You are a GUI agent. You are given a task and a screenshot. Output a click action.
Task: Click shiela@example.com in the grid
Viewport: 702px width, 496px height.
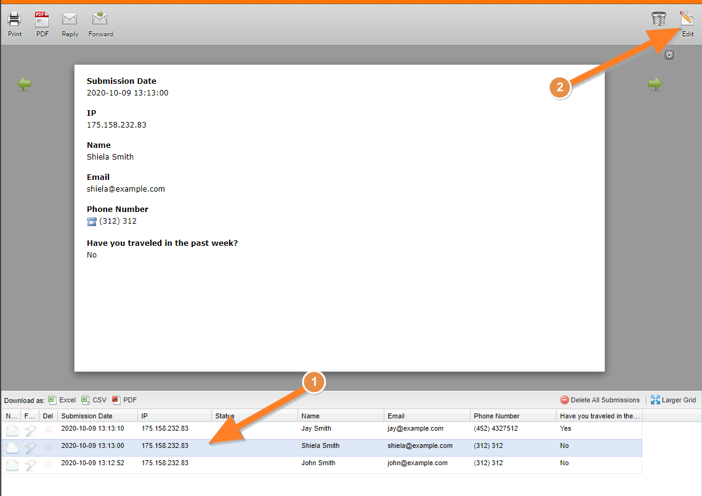(x=420, y=446)
